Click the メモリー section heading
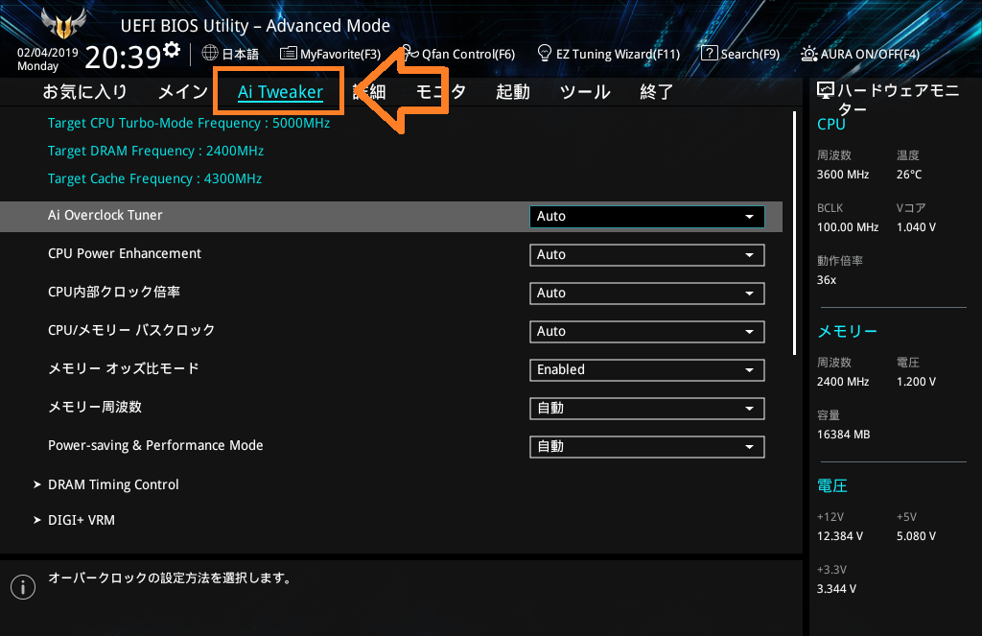 848,332
